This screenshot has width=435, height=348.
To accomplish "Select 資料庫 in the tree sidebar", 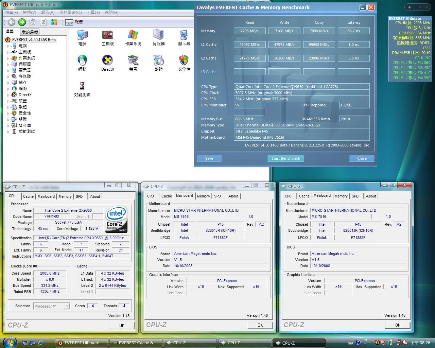I will (x=25, y=125).
